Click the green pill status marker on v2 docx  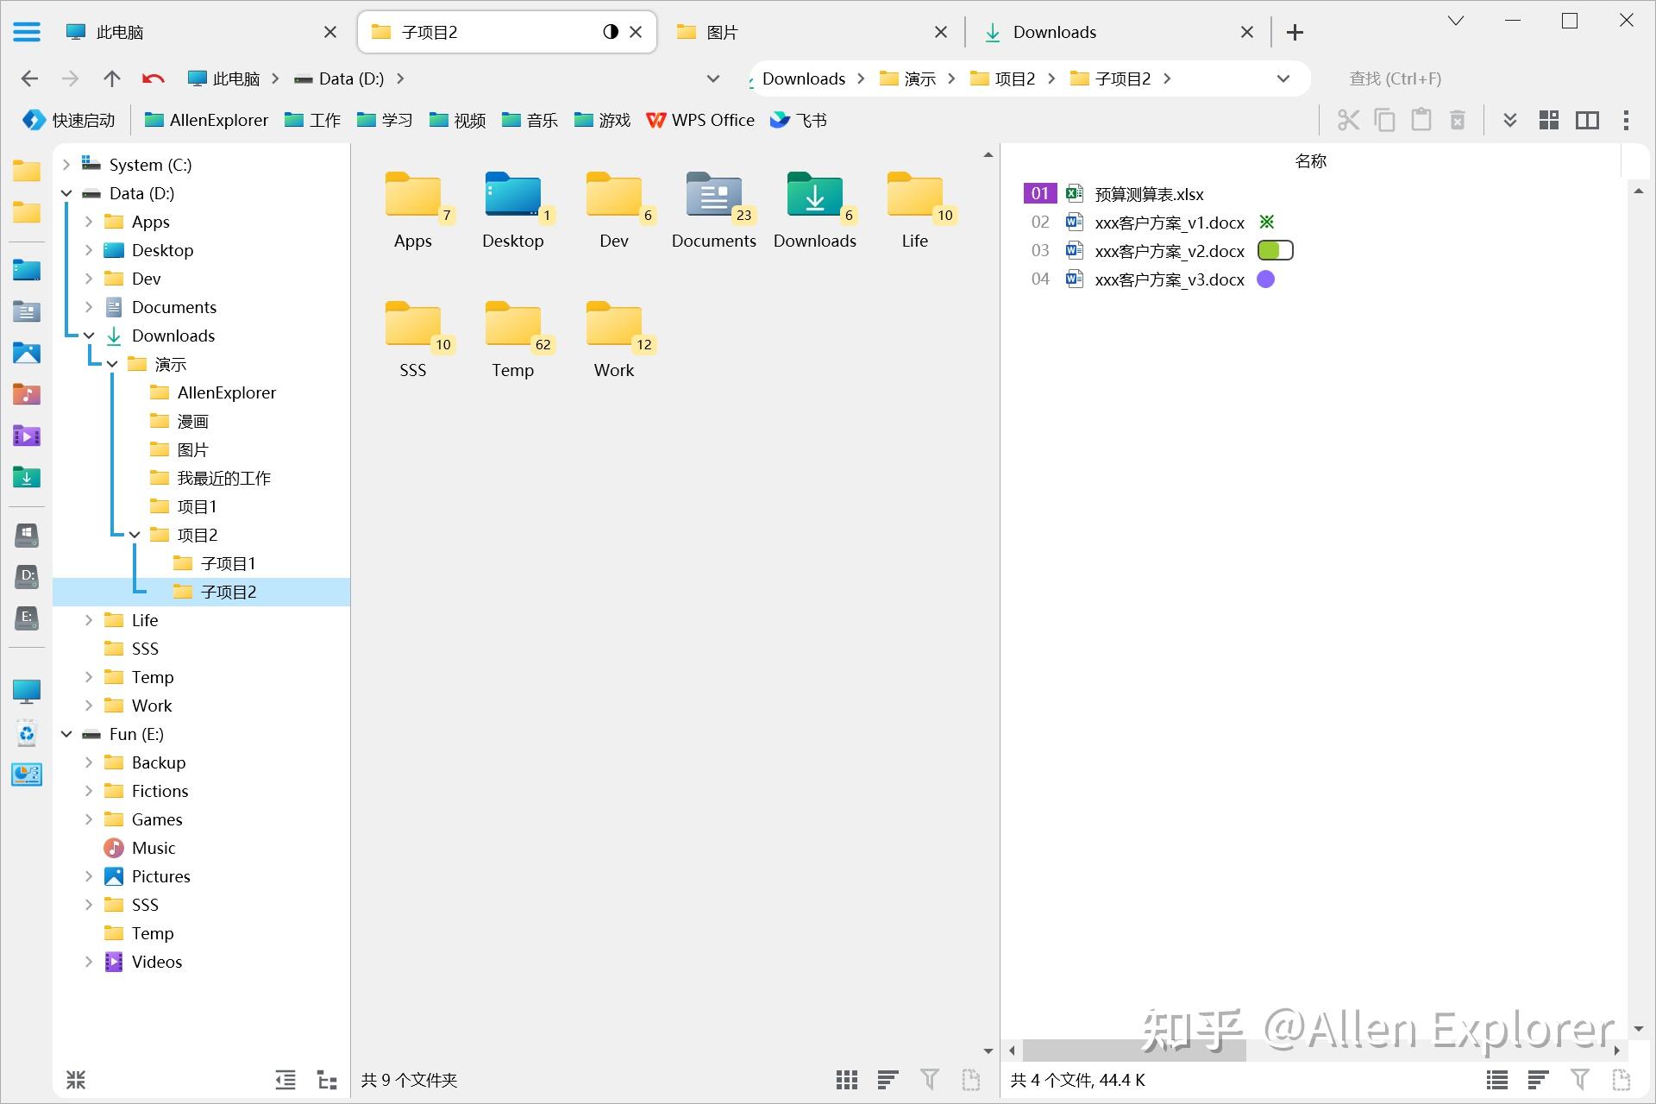pos(1275,250)
